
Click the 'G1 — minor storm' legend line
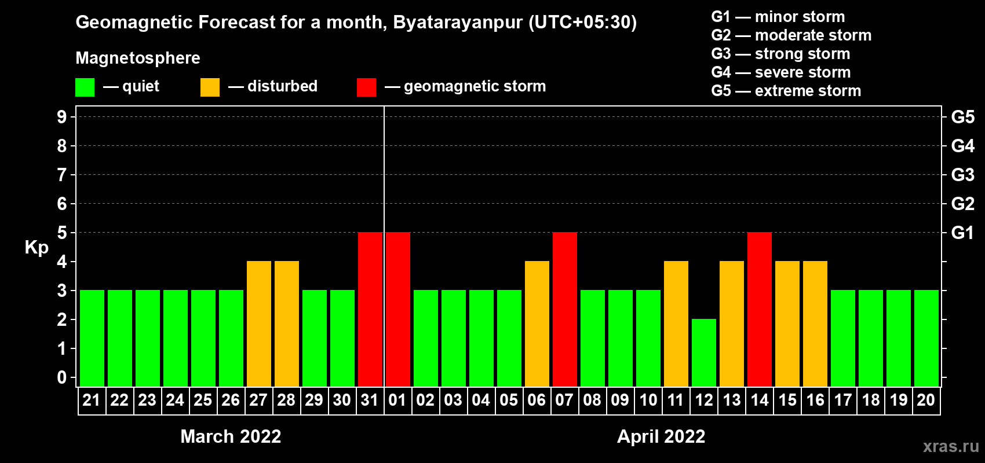coord(778,17)
